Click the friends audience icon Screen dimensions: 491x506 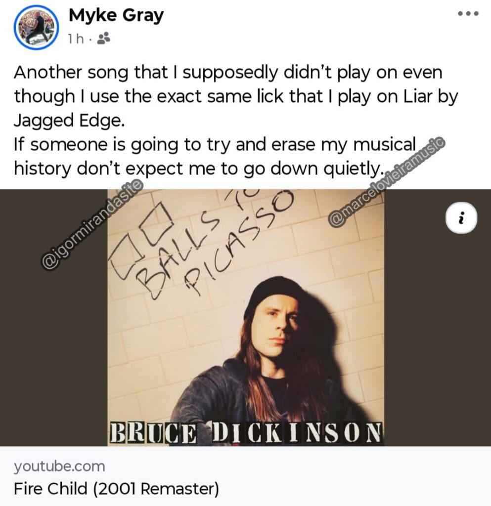coord(104,39)
